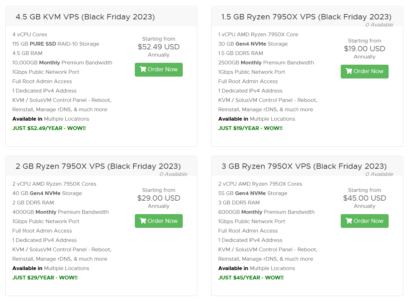Click the JUST $19/YEAR - WOW!! text
The image size is (408, 301).
click(250, 128)
